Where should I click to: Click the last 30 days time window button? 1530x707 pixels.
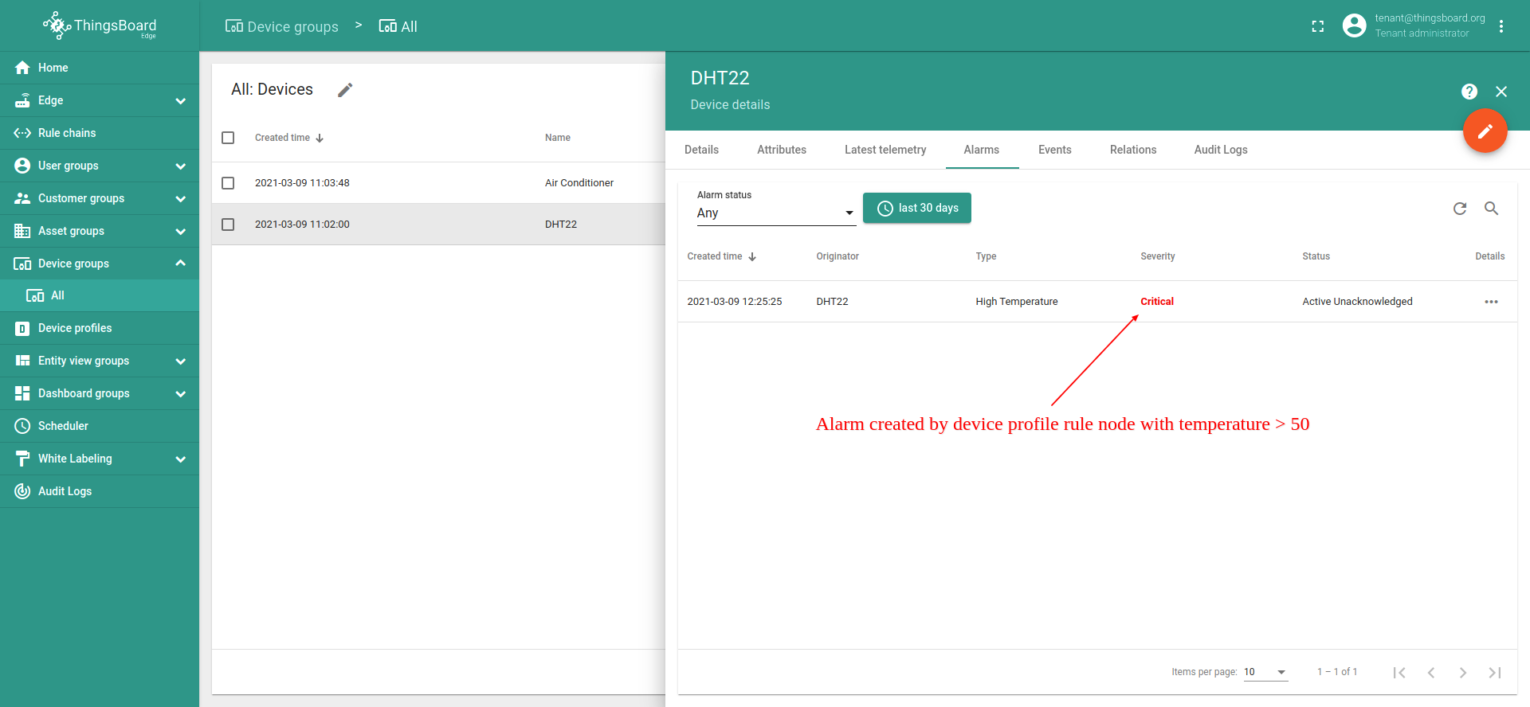click(x=917, y=208)
